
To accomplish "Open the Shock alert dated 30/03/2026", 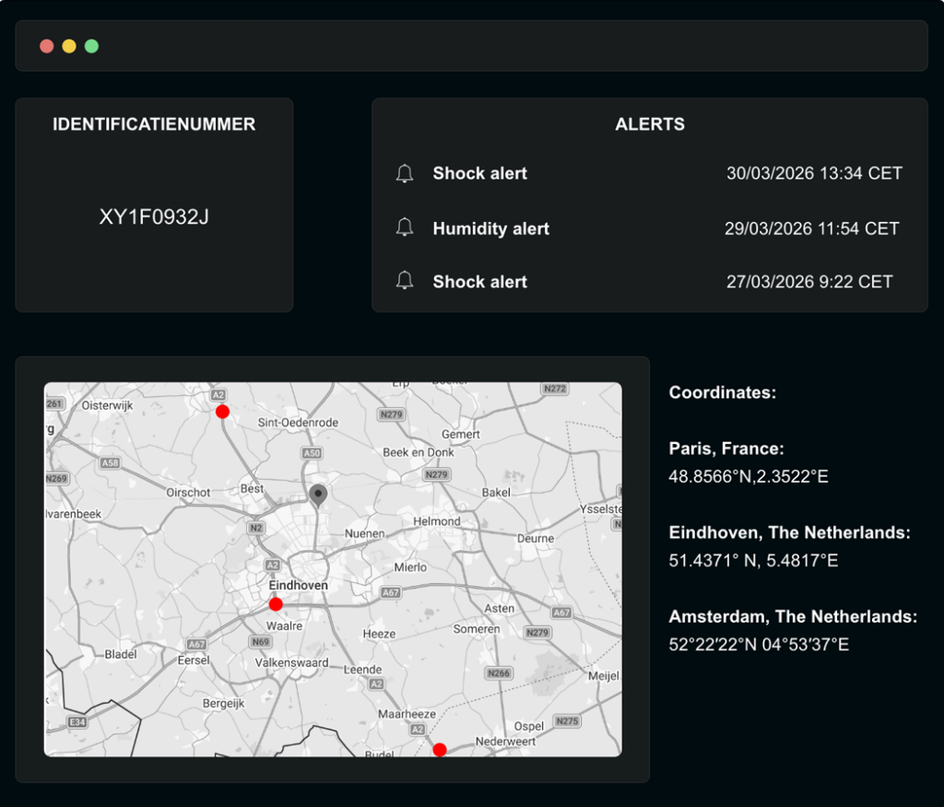I will tap(479, 173).
